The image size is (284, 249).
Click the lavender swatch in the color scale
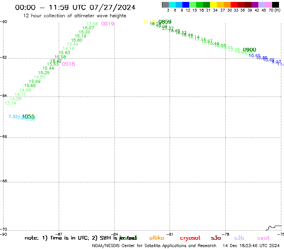click(x=261, y=5)
